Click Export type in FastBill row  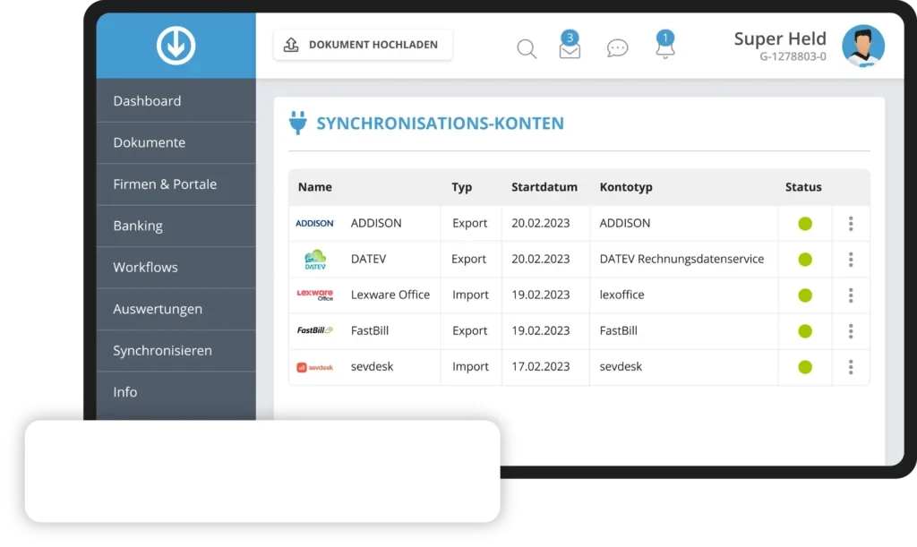pos(469,330)
